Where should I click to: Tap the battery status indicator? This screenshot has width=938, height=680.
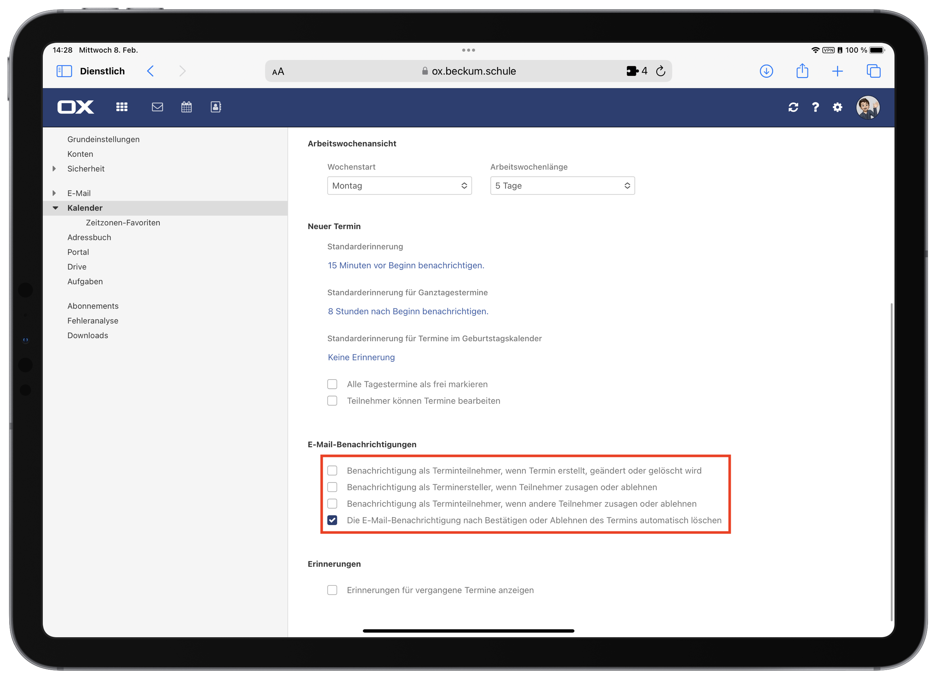(876, 50)
